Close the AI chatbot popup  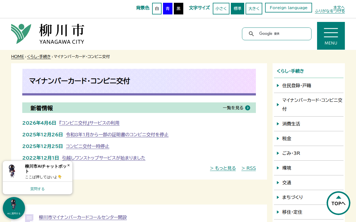coord(68,165)
